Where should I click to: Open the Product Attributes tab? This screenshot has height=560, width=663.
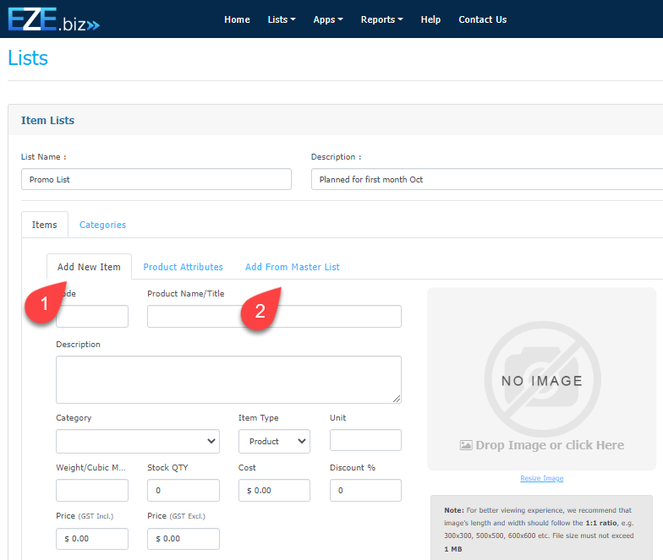coord(183,267)
